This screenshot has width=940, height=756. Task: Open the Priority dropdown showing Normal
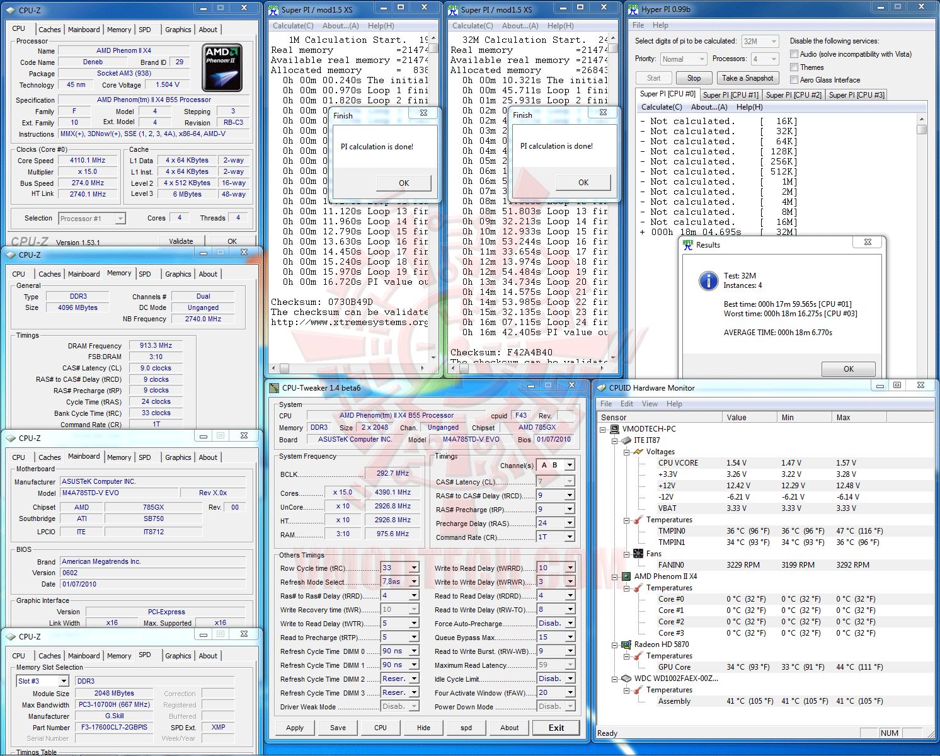click(x=684, y=59)
